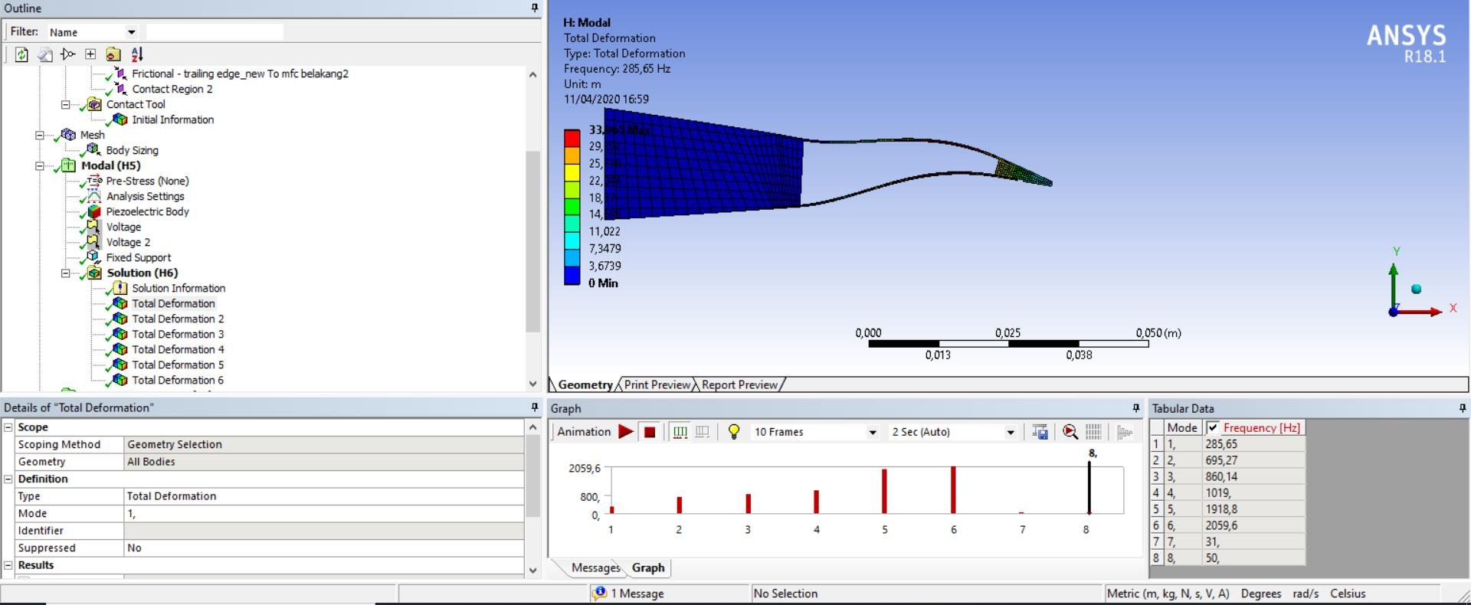Collapse the Results section in Details
1471x605 pixels.
coord(8,565)
